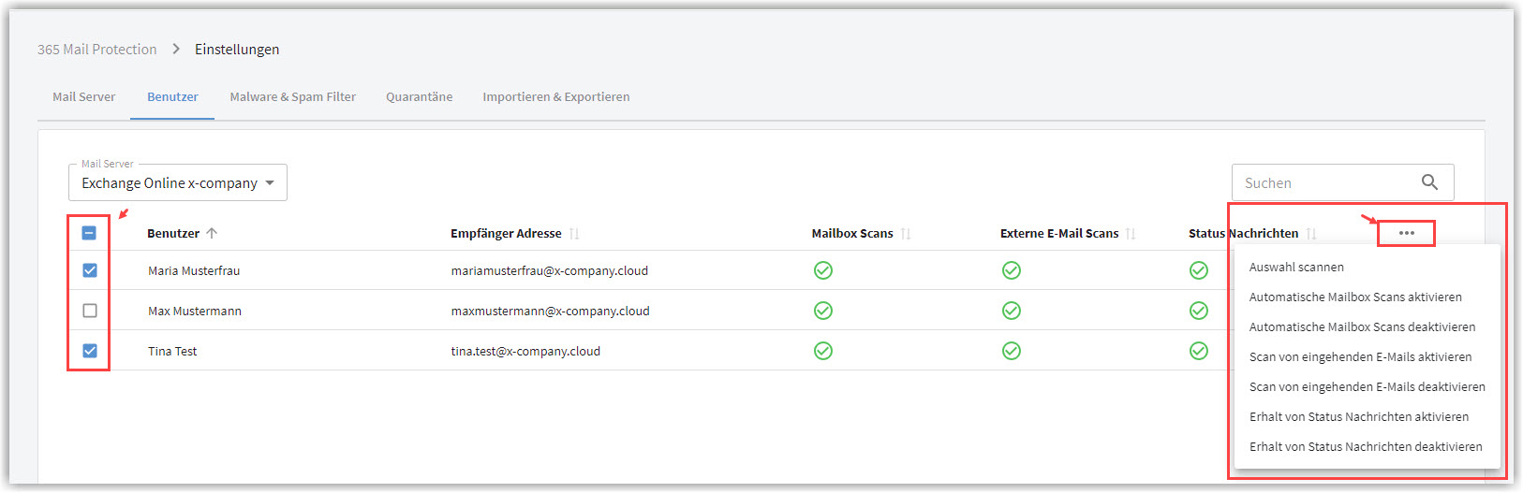Sort by Empfänger Adresse using its sort icon
This screenshot has width=1523, height=493.
(574, 233)
